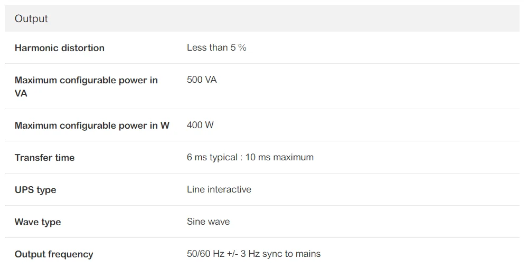Click the Wave type label
The width and height of the screenshot is (528, 269).
[x=37, y=222]
